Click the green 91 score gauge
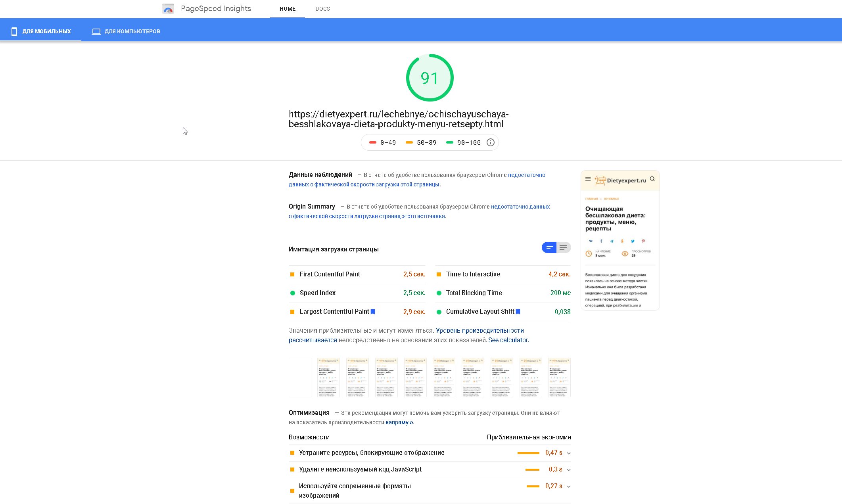This screenshot has height=504, width=842. coord(430,78)
